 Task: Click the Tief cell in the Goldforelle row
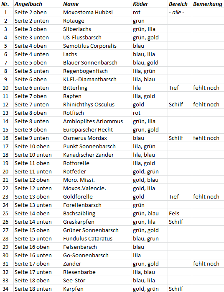pyautogui.click(x=180, y=196)
